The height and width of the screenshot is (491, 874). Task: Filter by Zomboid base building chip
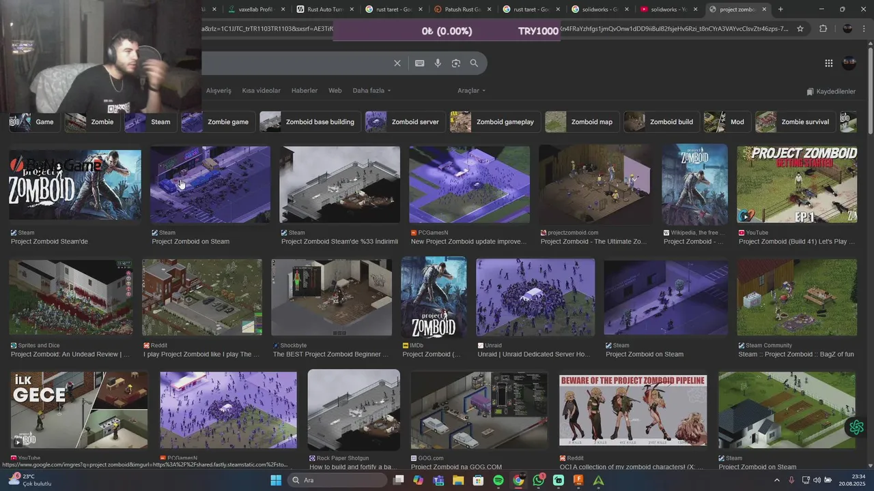(310, 122)
